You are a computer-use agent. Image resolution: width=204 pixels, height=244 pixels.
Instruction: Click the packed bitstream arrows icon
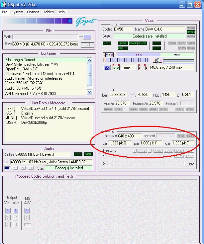click(157, 60)
